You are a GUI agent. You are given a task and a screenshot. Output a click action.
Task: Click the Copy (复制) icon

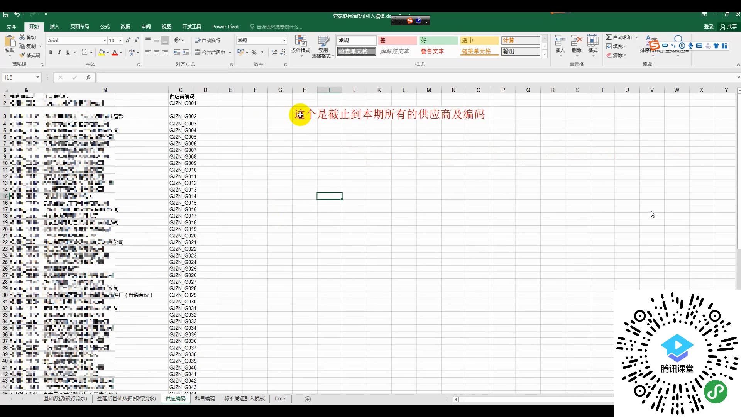point(22,46)
